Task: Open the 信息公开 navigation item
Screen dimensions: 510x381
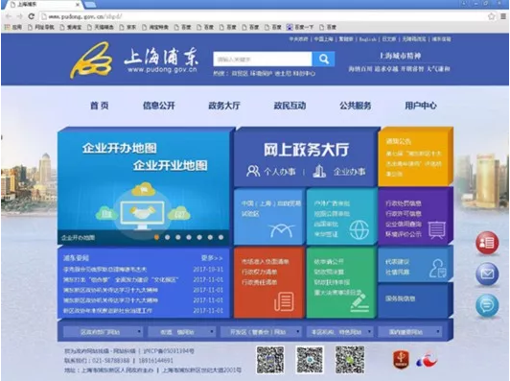Action: pos(159,106)
